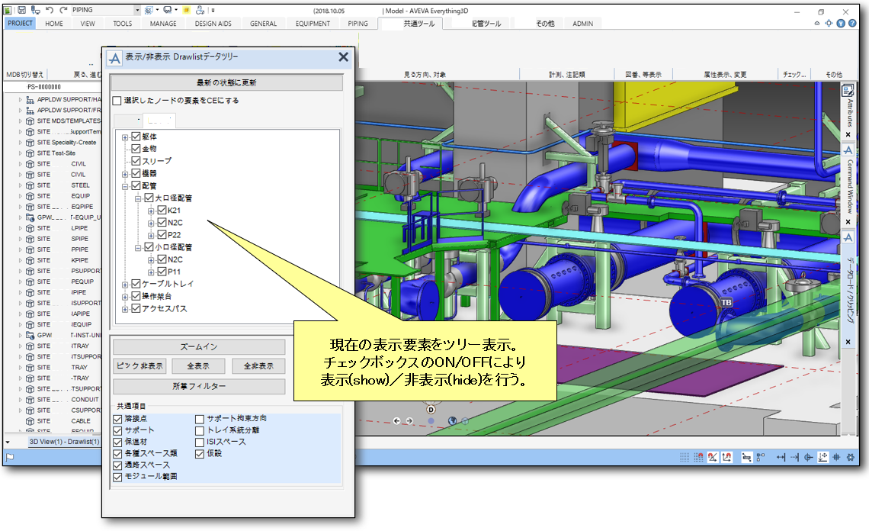Enable the ISIスペース checkbox
This screenshot has height=531, width=869.
click(199, 443)
